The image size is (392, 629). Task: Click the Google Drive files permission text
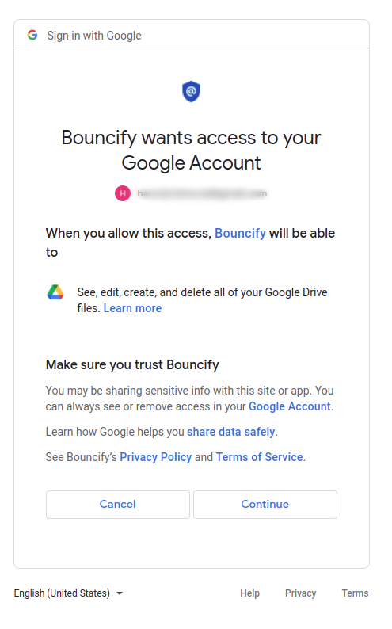pos(202,300)
